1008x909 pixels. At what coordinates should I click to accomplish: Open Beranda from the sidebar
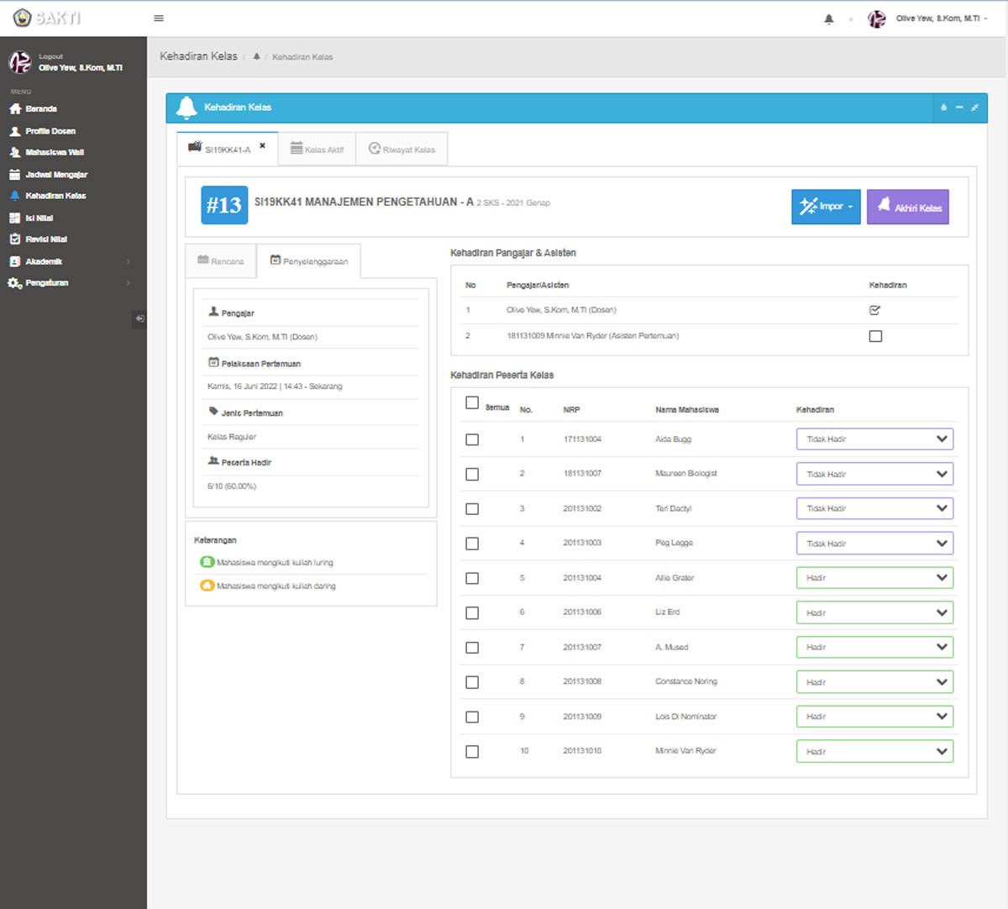[x=41, y=109]
